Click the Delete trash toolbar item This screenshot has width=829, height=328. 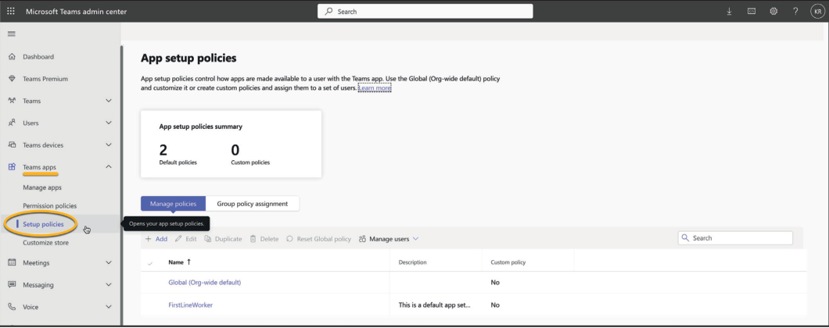[x=264, y=239]
